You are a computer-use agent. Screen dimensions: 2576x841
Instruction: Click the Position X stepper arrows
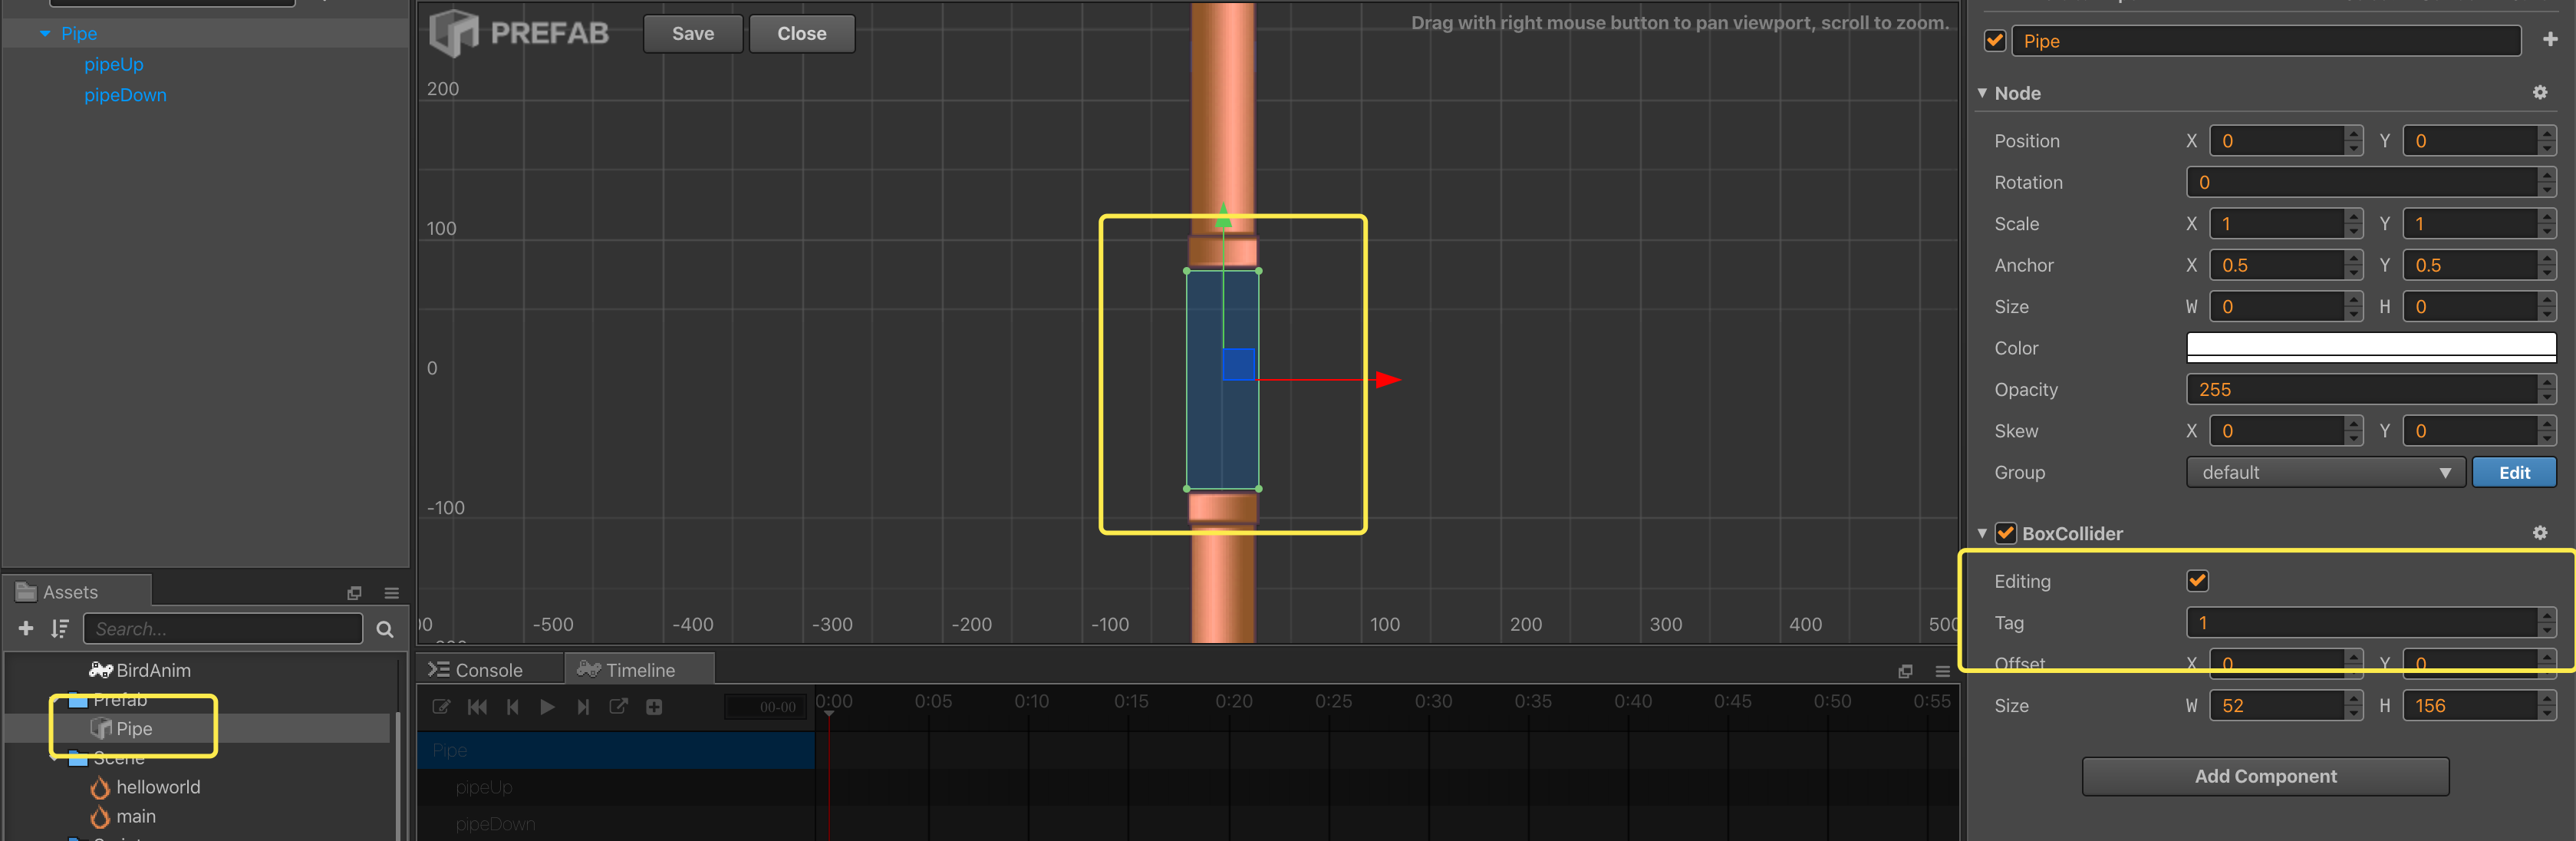(x=2353, y=140)
